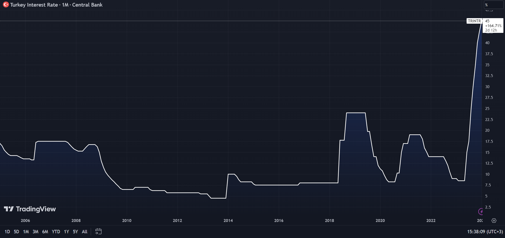
Task: Click the 10 price axis label
Action: pos(487,174)
